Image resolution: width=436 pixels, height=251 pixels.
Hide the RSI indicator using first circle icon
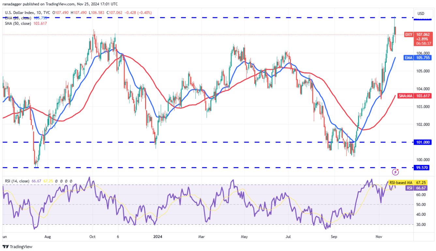[56, 181]
